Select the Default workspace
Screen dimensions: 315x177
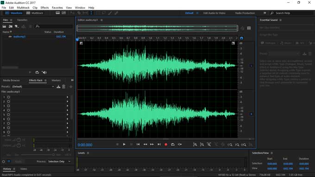(189, 13)
